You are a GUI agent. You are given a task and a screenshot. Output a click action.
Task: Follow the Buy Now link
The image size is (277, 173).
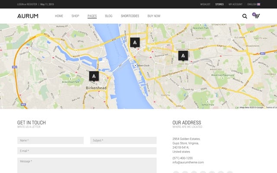click(154, 16)
